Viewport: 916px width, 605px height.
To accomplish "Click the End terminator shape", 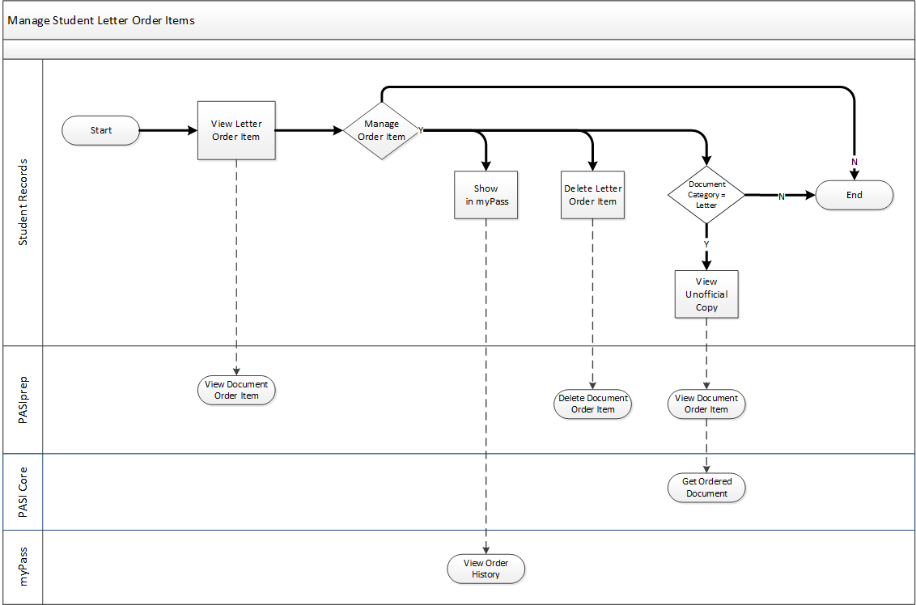I will [x=854, y=195].
